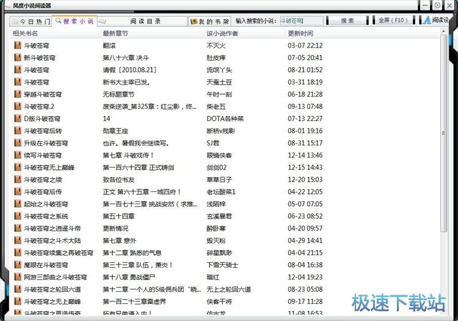Click update time 09-13 07:48
This screenshot has width=458, height=321.
pyautogui.click(x=305, y=106)
